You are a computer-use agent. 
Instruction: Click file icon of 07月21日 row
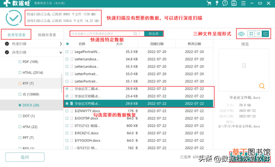[x=72, y=126]
